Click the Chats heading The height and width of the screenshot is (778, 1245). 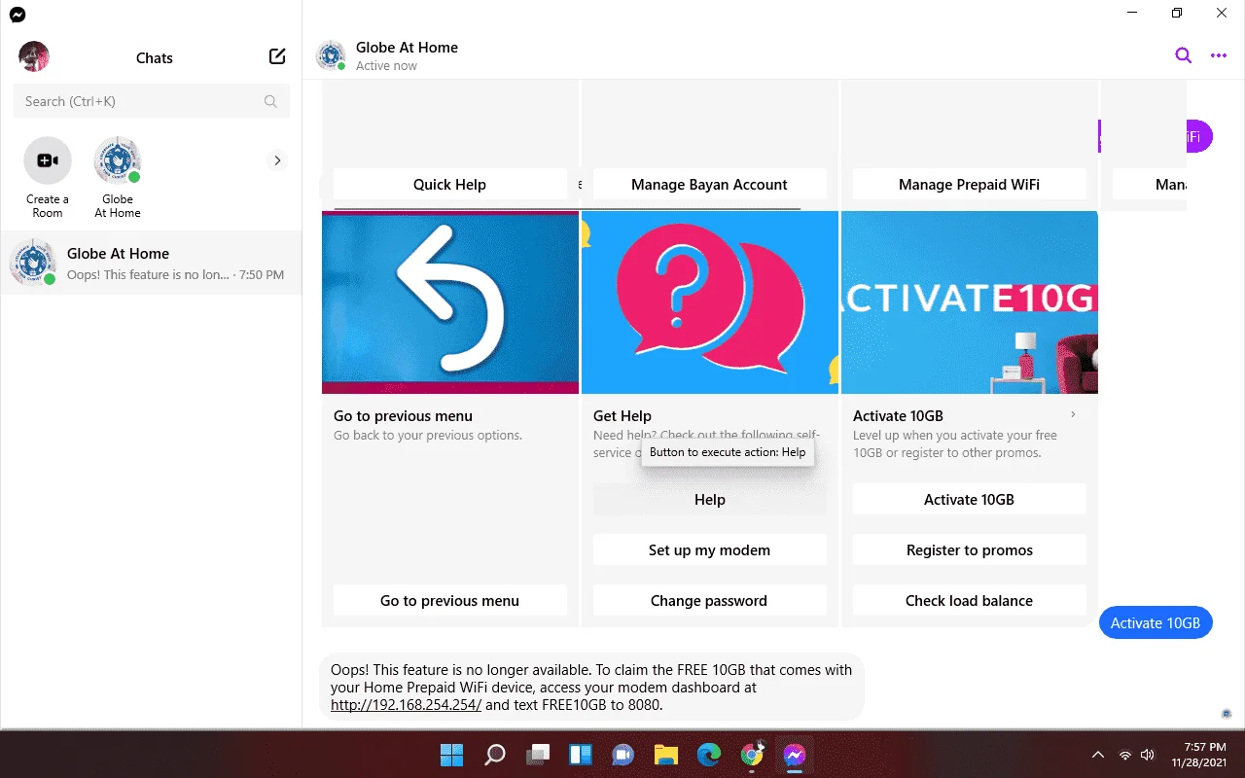click(x=154, y=58)
